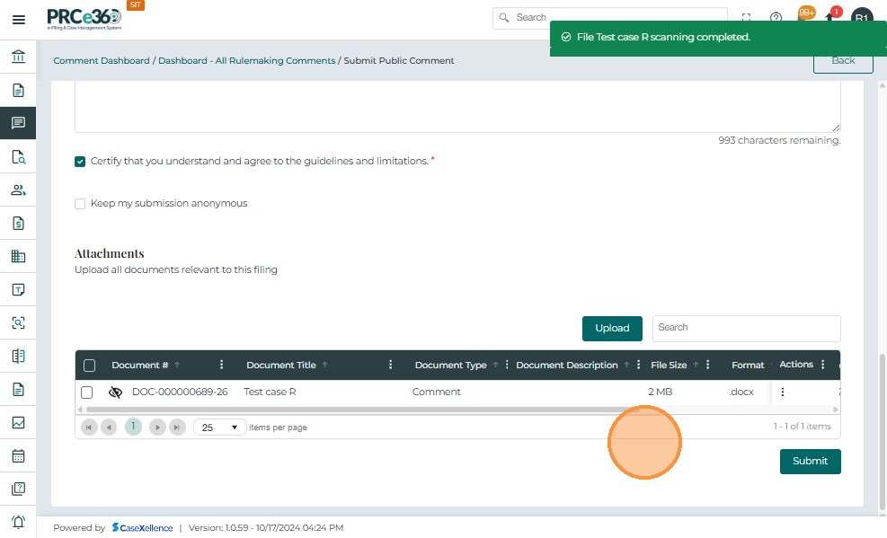Open Comment Dashboard breadcrumb link

102,60
